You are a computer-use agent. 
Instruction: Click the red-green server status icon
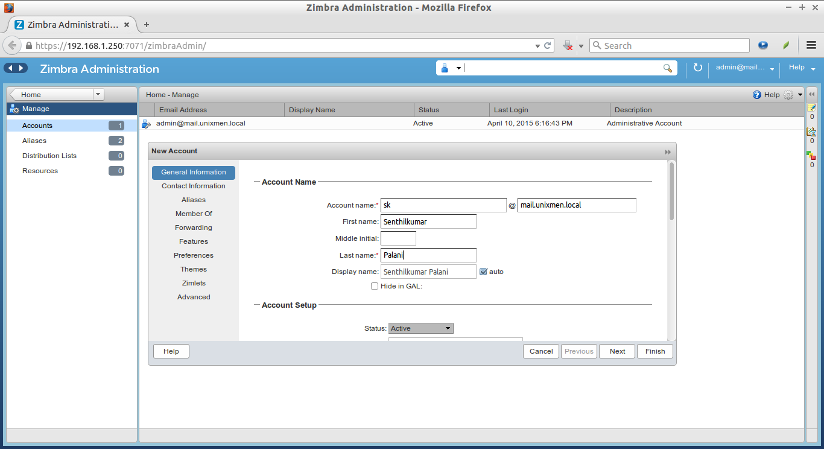coord(812,155)
